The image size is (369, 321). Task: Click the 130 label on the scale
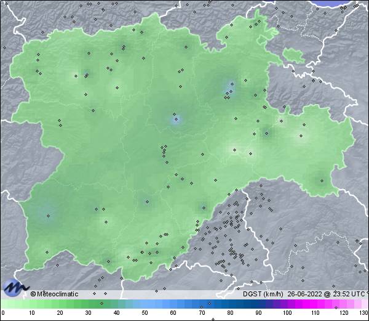point(363,313)
